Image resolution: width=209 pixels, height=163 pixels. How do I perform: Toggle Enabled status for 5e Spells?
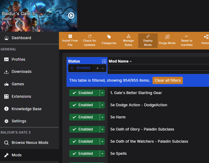point(84,154)
